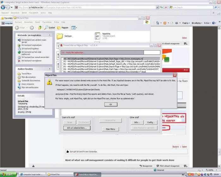The width and height of the screenshot is (221, 177).
Task: Click the tray expand arrow icon
Action: click(186, 174)
